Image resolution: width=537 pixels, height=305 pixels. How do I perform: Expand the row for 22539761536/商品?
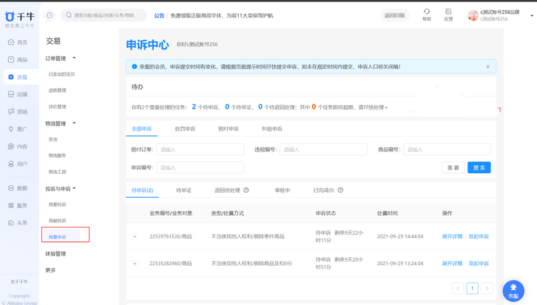pyautogui.click(x=135, y=237)
